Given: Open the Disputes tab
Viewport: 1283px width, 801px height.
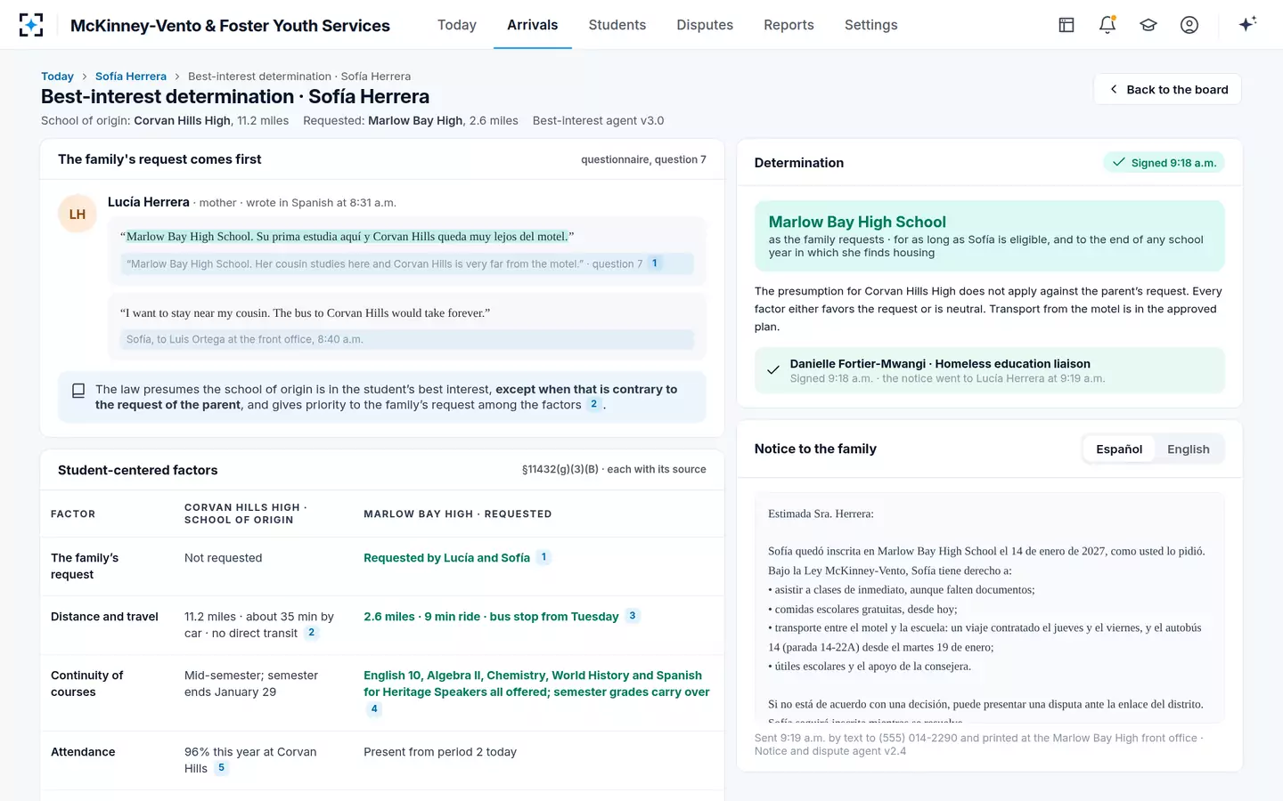Looking at the screenshot, I should coord(705,25).
